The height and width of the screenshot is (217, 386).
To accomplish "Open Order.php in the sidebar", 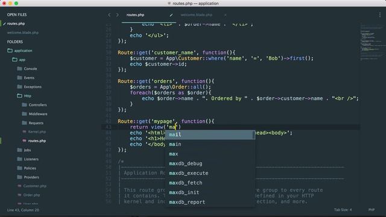I will (x=31, y=195).
